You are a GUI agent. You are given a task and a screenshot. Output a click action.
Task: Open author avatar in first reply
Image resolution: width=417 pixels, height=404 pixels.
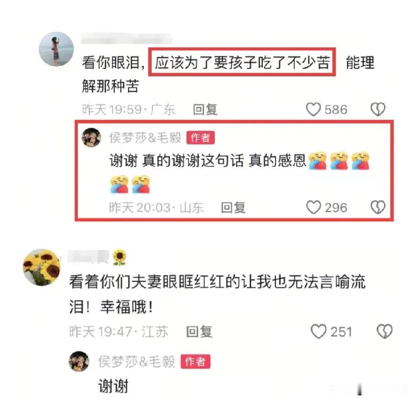[91, 138]
